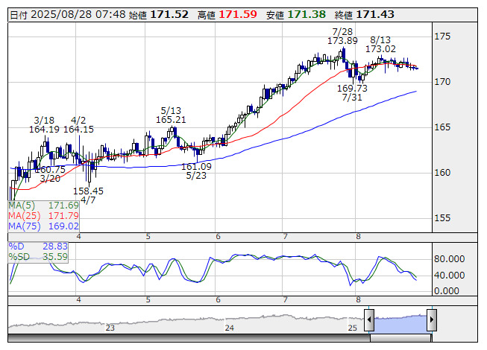
Task: Click year 24 in the navigator timeline
Action: (x=230, y=328)
